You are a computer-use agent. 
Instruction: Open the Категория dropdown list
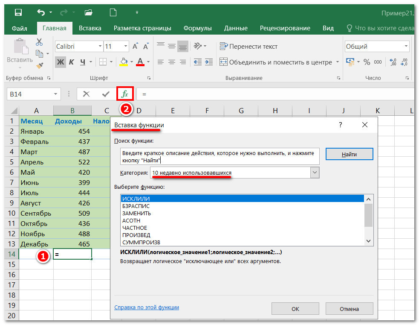pyautogui.click(x=315, y=173)
